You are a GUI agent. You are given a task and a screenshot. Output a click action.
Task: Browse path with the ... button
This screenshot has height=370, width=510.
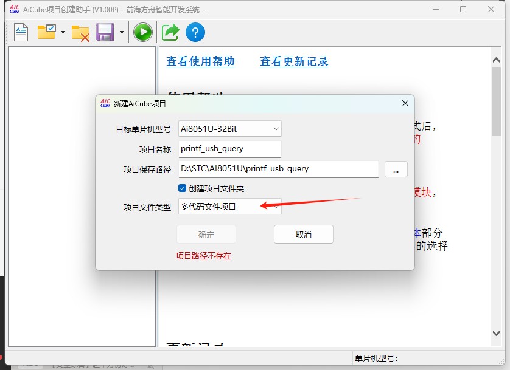(x=396, y=169)
